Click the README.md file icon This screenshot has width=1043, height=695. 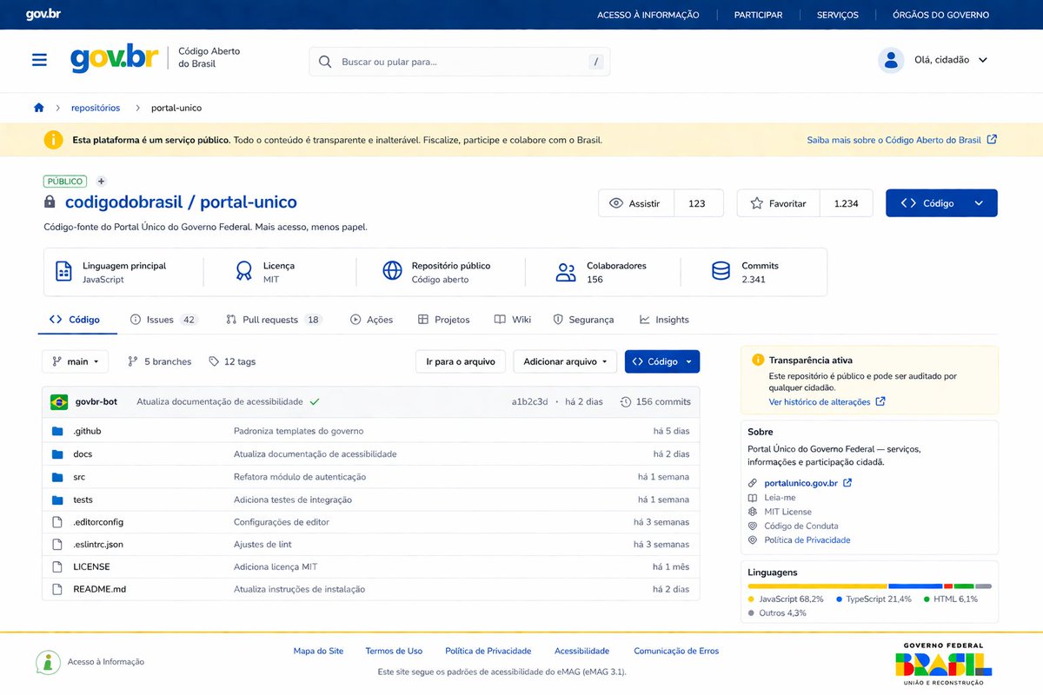point(57,589)
